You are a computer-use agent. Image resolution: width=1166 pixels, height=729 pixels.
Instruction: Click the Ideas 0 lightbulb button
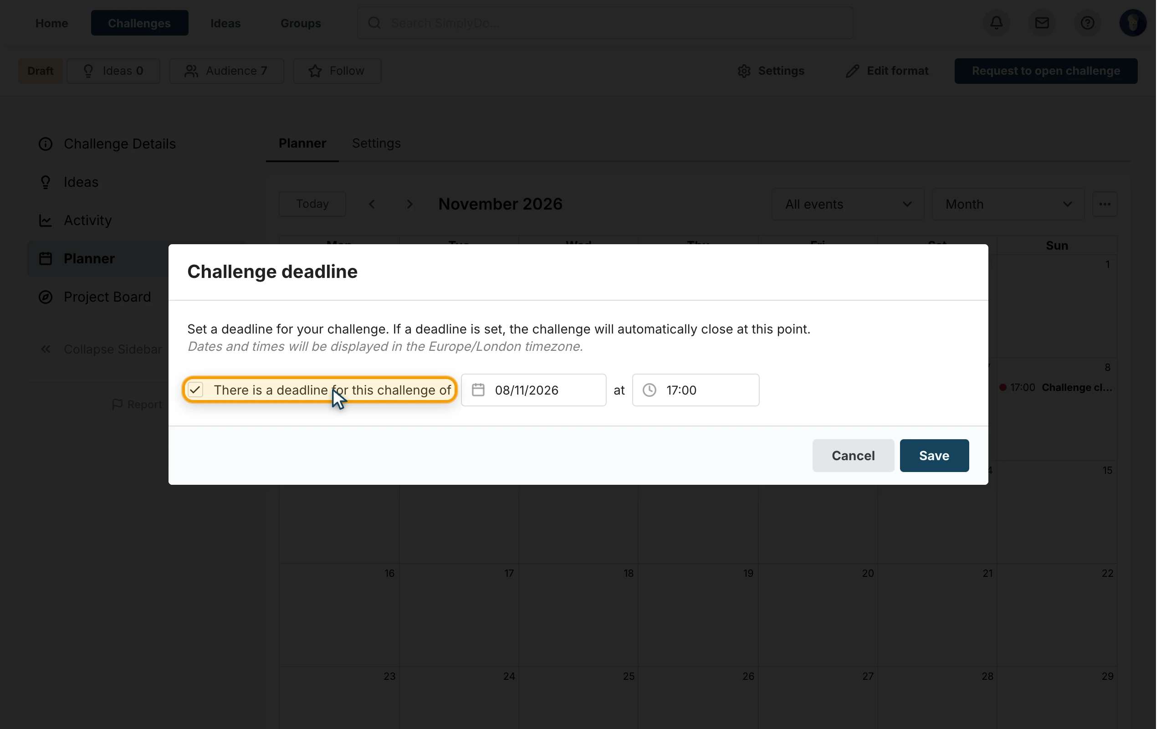(x=113, y=71)
